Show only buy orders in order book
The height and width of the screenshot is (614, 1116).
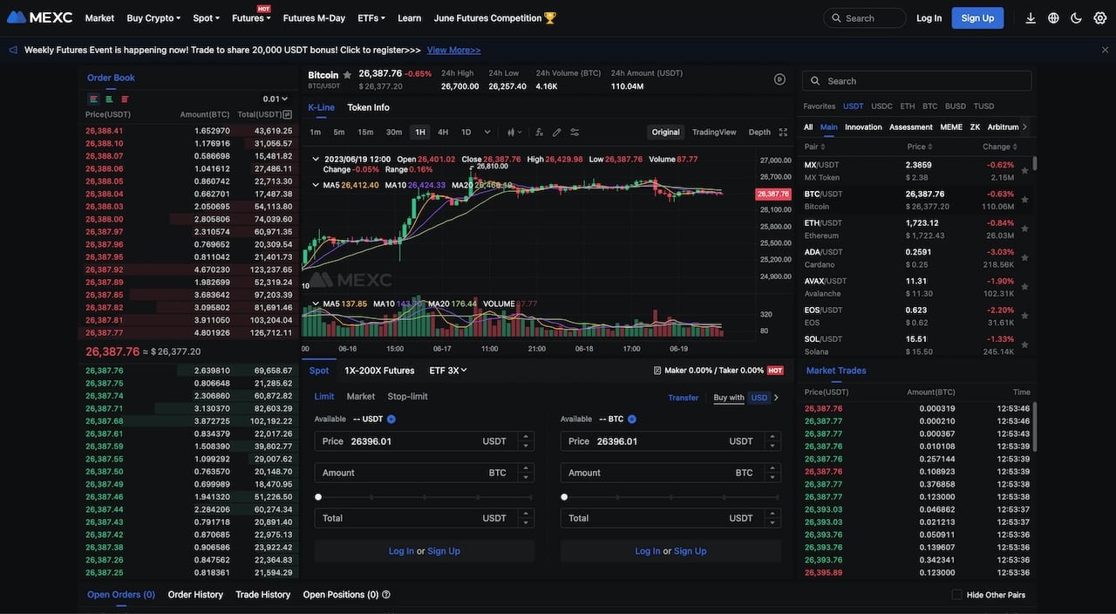[x=109, y=99]
